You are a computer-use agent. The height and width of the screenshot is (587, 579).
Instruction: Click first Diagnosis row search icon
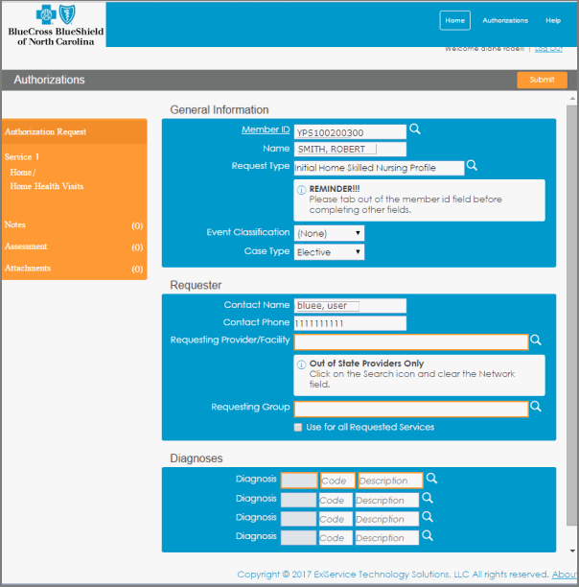(432, 479)
